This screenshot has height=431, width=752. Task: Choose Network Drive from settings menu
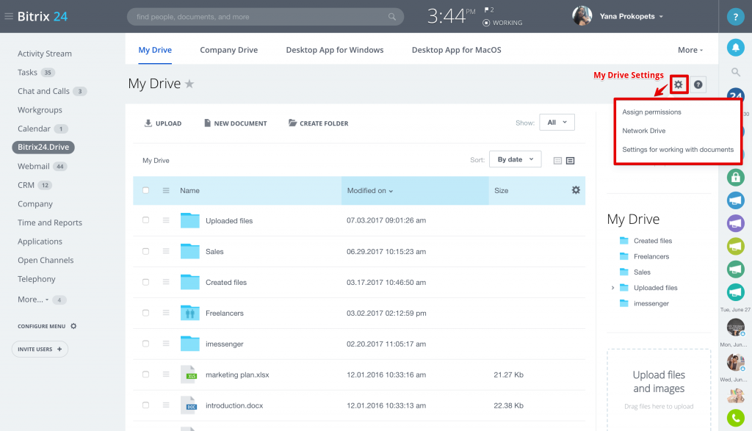tap(643, 131)
